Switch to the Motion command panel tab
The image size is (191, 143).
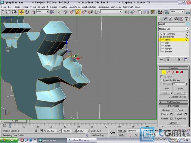[x=176, y=19]
